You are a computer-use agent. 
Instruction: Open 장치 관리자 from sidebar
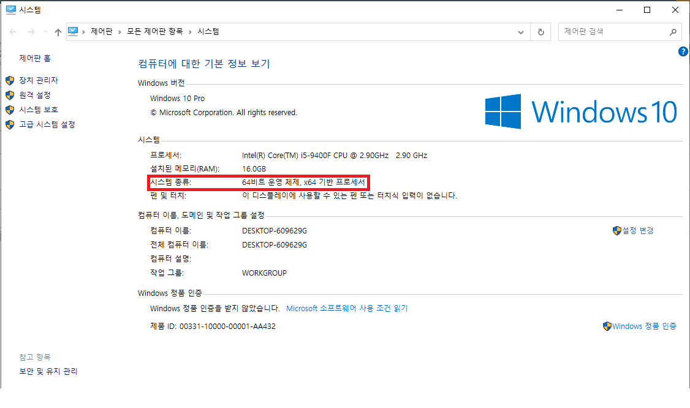pos(39,80)
